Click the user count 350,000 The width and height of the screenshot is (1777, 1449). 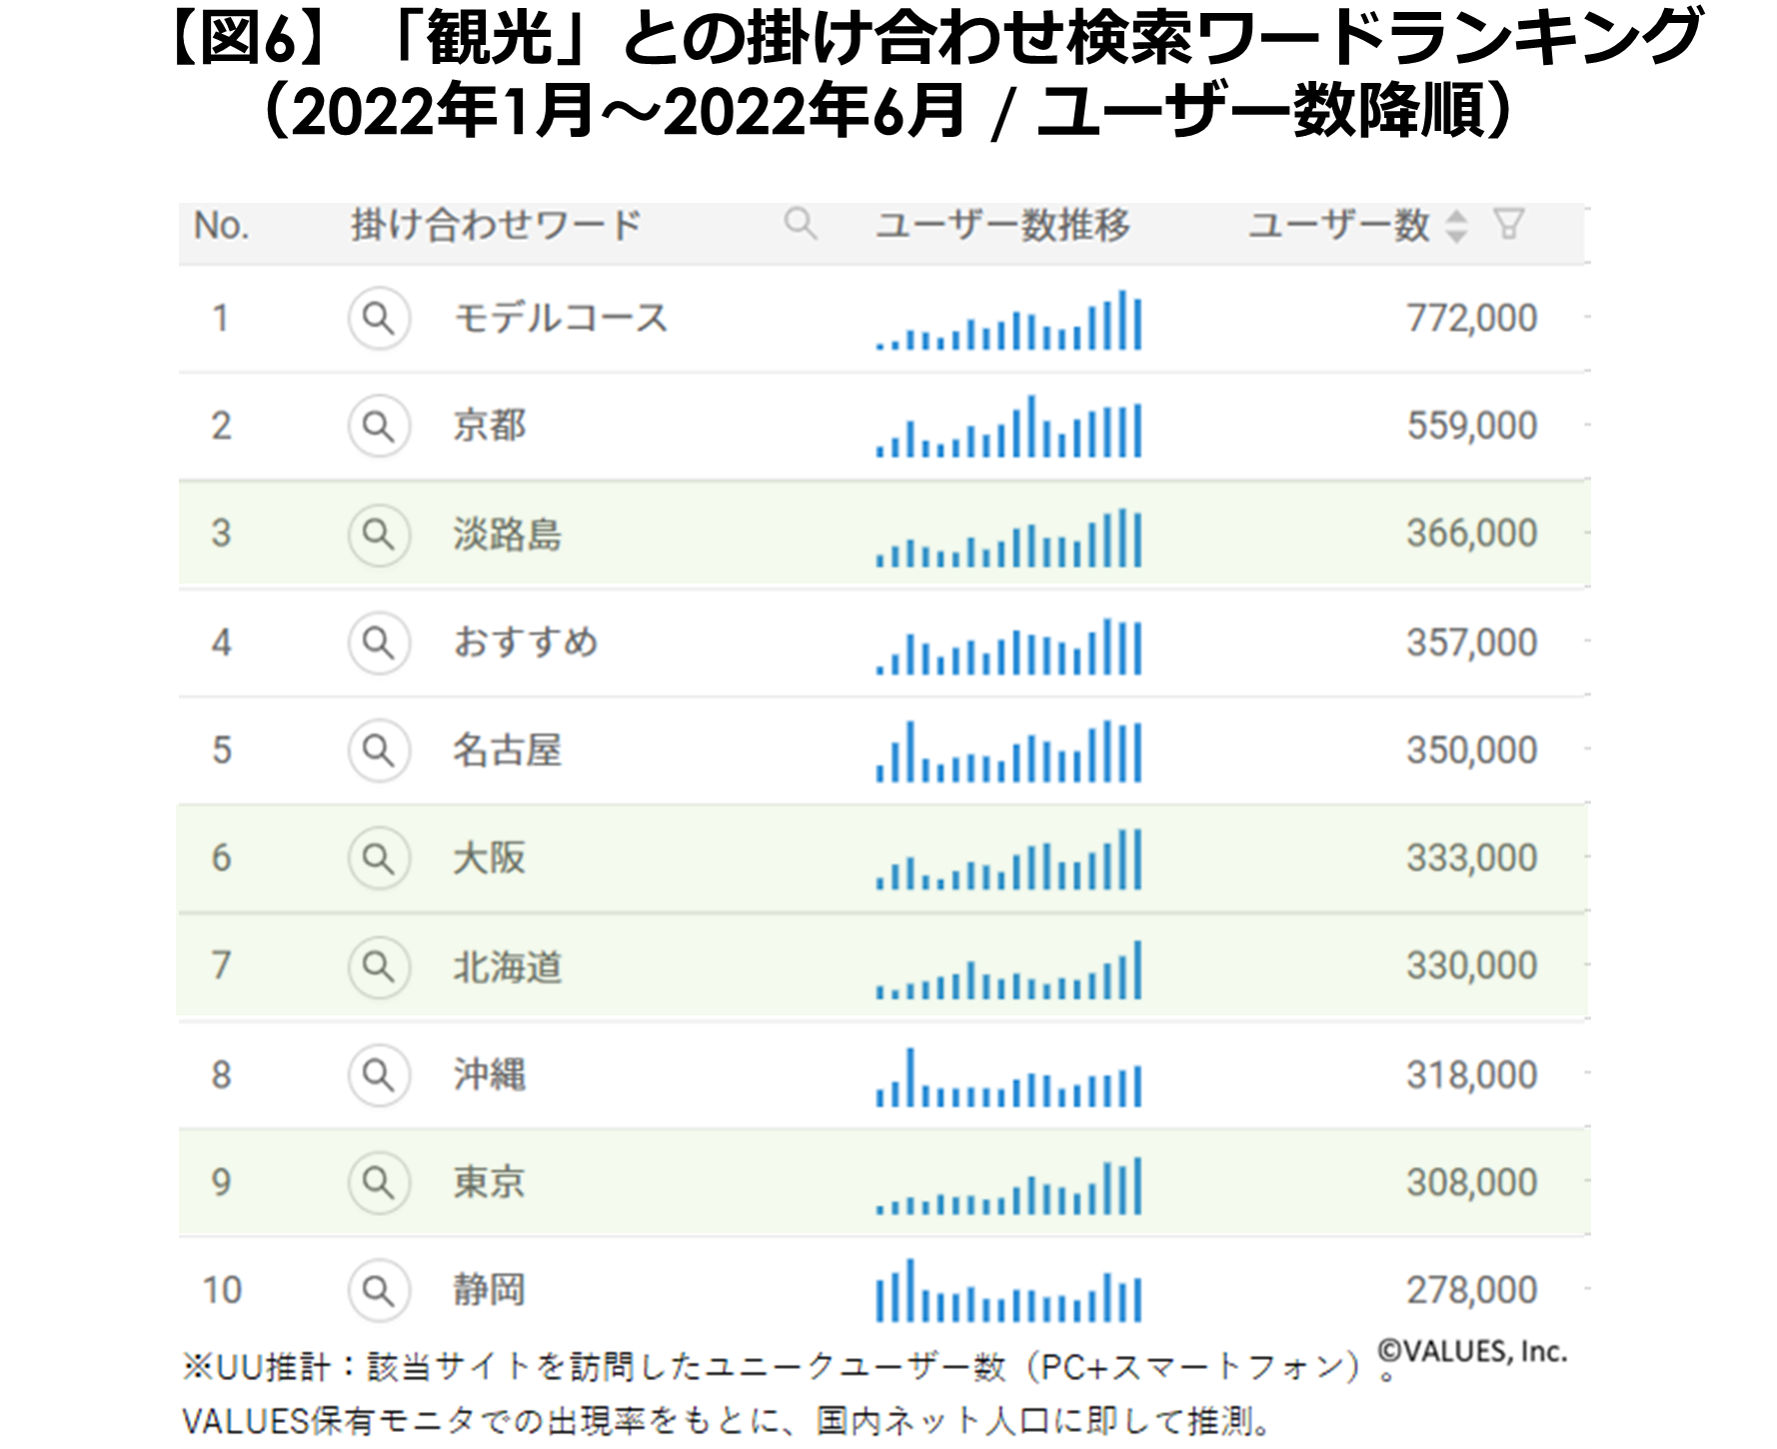pos(1472,750)
